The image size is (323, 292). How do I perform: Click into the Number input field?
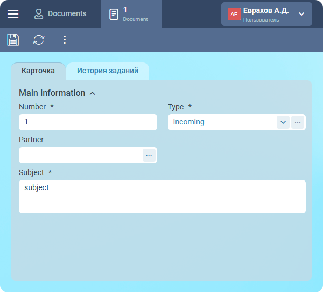tap(88, 122)
